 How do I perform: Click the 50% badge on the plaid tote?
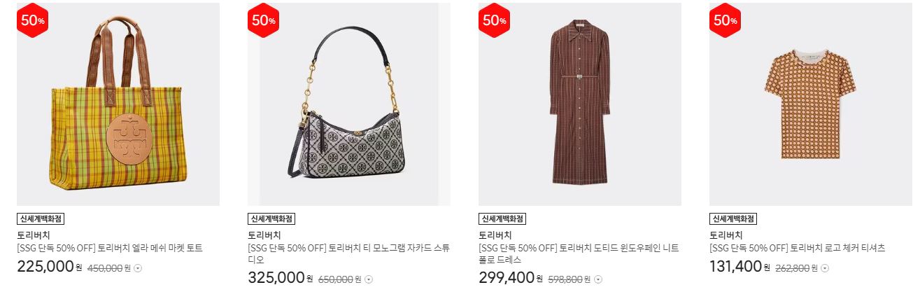click(x=32, y=21)
